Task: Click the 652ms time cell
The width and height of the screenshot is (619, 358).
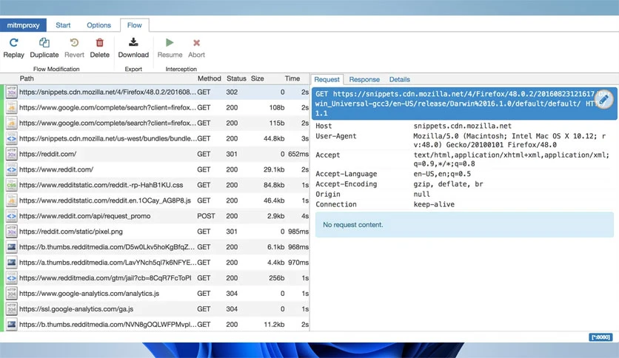Action: (298, 154)
